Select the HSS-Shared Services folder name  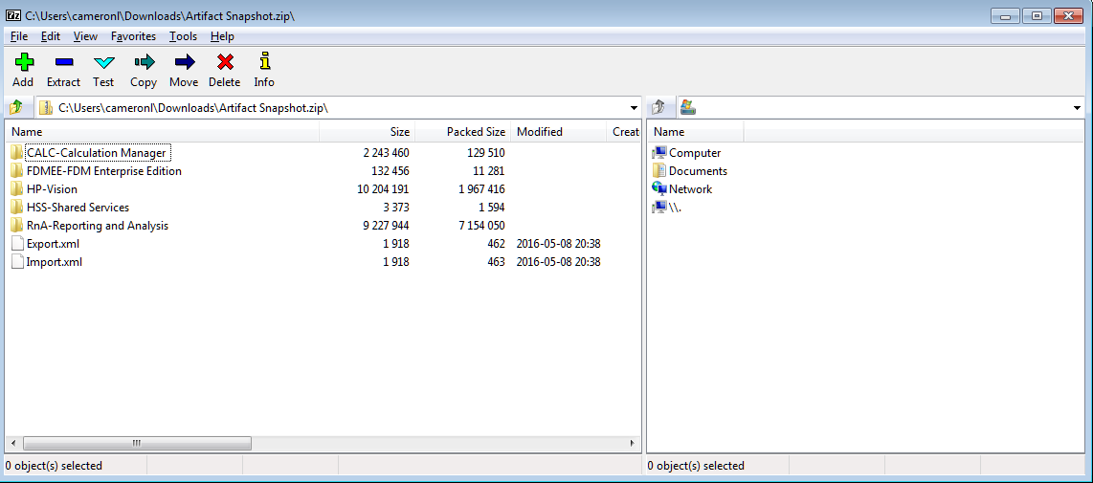[78, 207]
